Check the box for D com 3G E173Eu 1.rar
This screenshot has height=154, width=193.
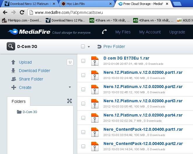pyautogui.click(x=83, y=61)
